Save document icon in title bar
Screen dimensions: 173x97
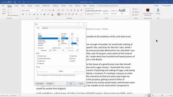coord(15,2)
